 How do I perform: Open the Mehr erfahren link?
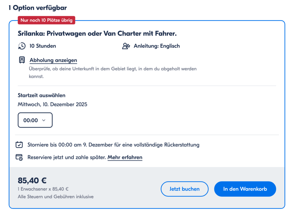tap(125, 157)
